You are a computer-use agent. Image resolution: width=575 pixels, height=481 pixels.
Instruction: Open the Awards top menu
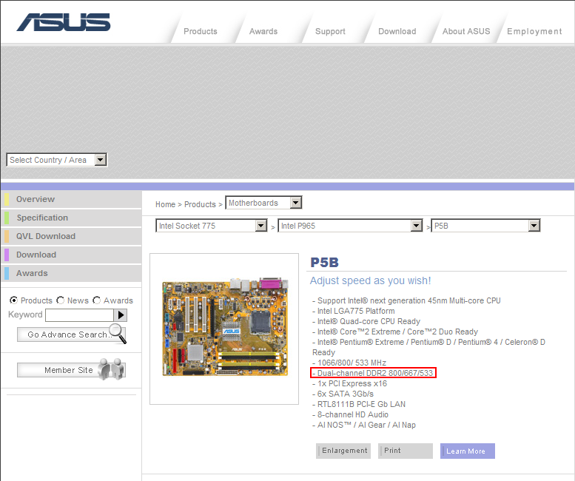pyautogui.click(x=263, y=32)
